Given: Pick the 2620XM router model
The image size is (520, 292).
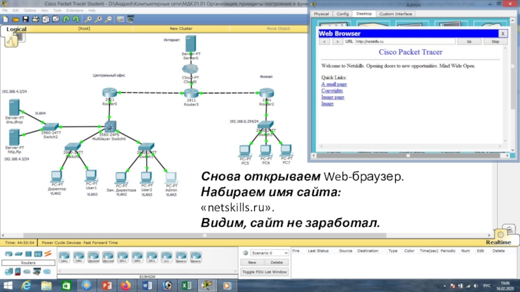Looking at the screenshot, I should tap(94, 257).
